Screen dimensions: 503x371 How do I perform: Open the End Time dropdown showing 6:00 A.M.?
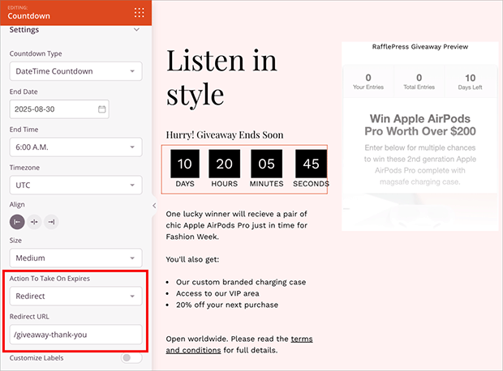pyautogui.click(x=75, y=147)
